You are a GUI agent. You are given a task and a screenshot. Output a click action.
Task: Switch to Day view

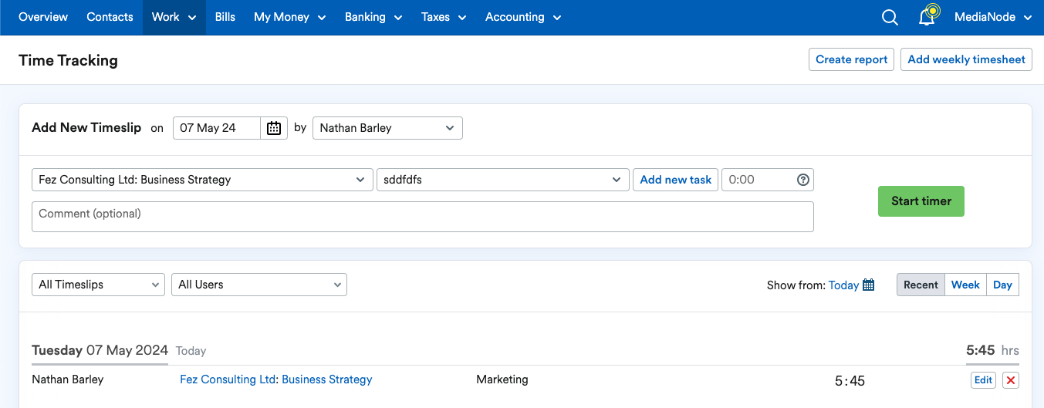coord(1002,285)
